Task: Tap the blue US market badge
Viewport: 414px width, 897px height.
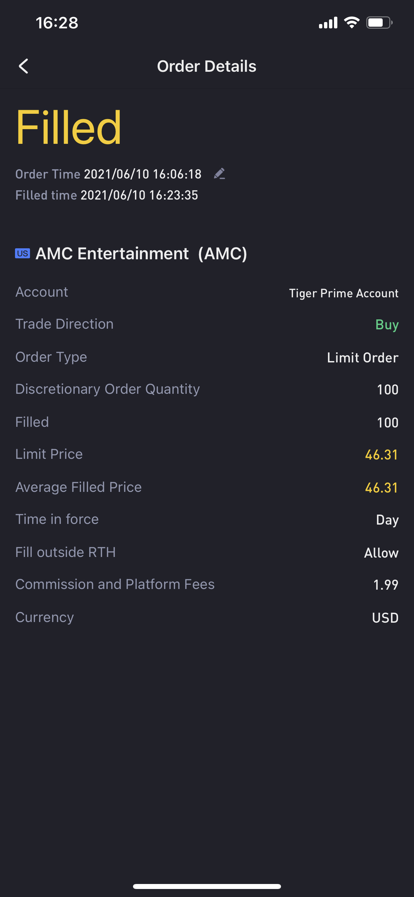Action: [x=22, y=253]
